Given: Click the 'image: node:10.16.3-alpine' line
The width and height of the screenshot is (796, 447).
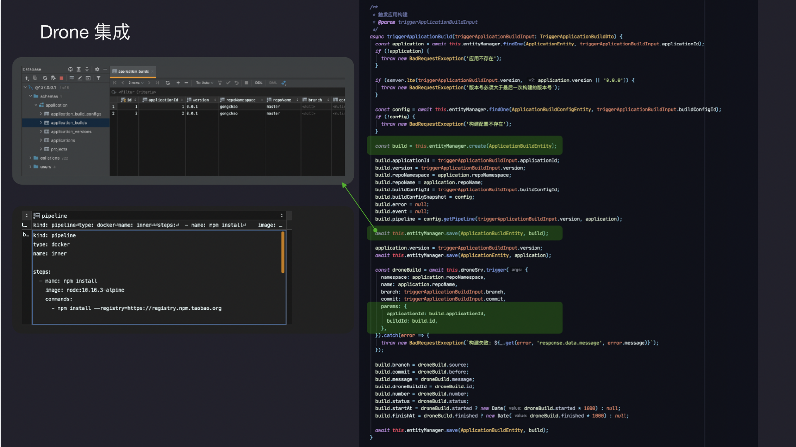Looking at the screenshot, I should (85, 290).
